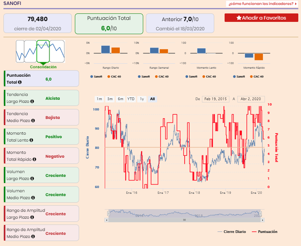Toggle Sanofi legend under Rango Semanal
The width and height of the screenshot is (301, 246).
click(144, 77)
